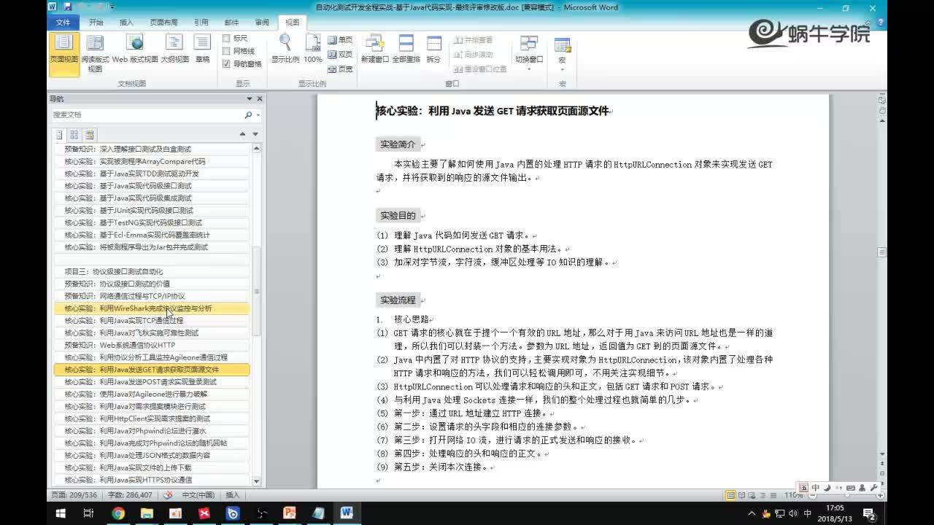Open File Explorer from the taskbar
This screenshot has width=934, height=525.
pyautogui.click(x=147, y=513)
